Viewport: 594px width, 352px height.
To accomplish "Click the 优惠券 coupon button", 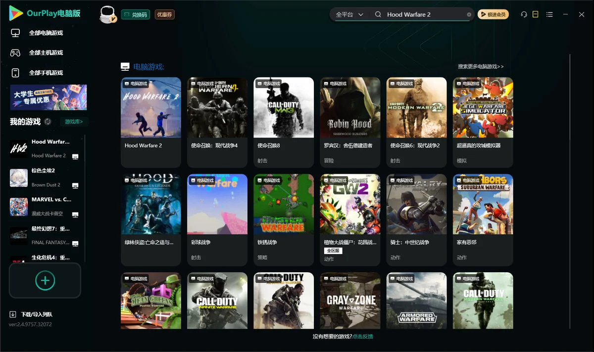I will pyautogui.click(x=164, y=15).
